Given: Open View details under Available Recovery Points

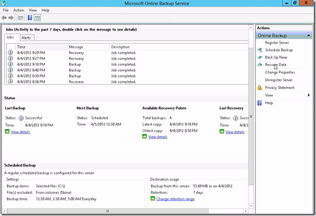Looking at the screenshot, I should coord(158,137).
